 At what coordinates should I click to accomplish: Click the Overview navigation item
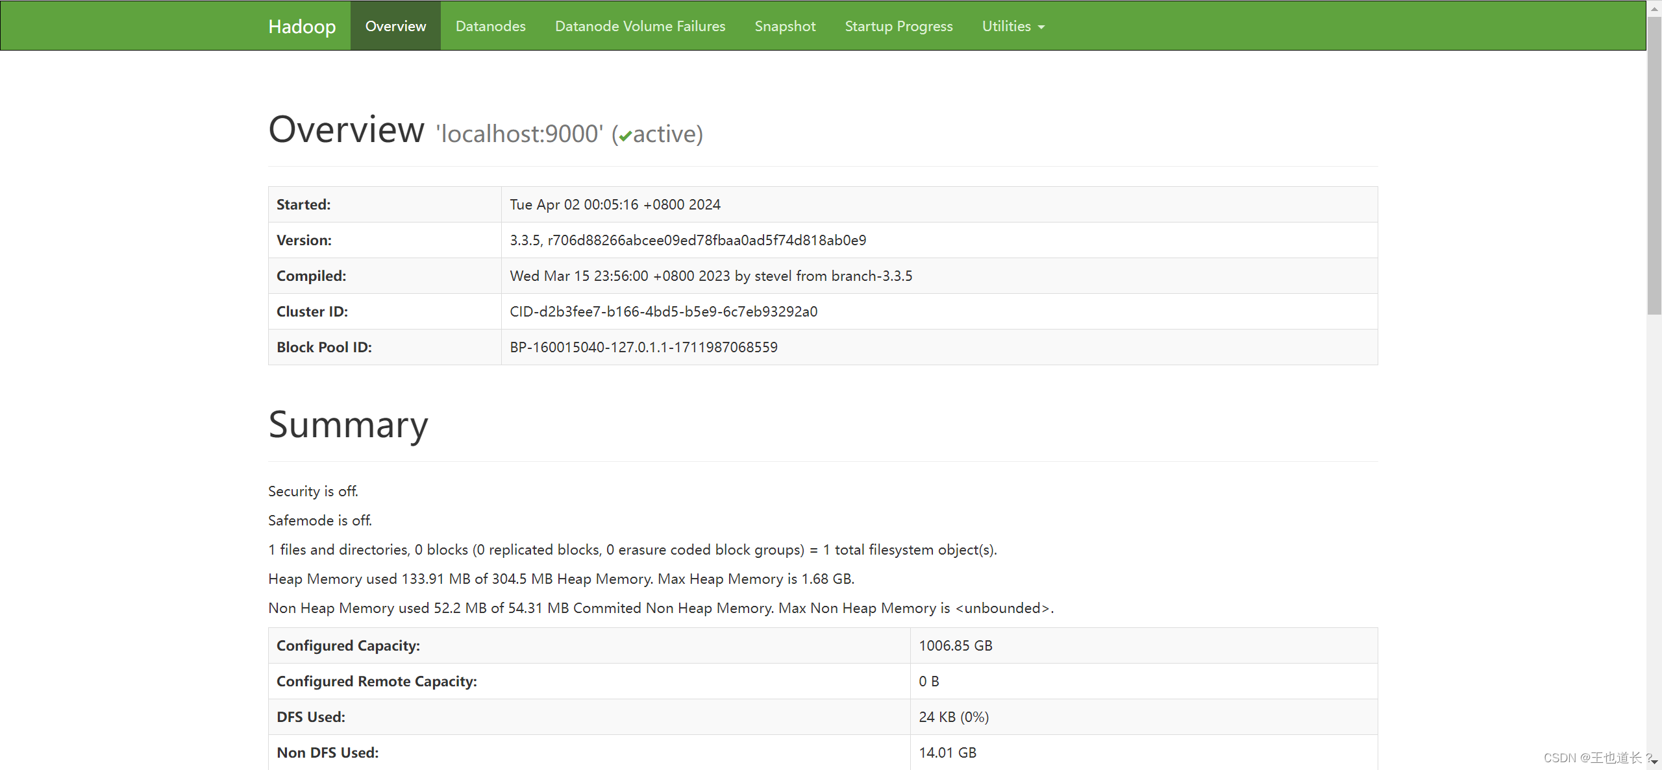(x=395, y=26)
